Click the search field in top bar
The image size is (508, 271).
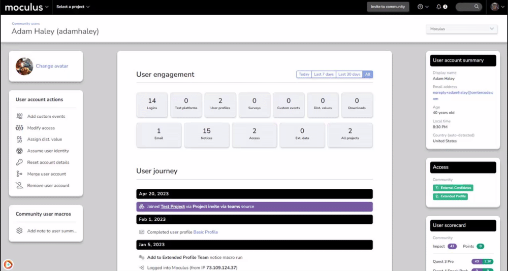(468, 7)
